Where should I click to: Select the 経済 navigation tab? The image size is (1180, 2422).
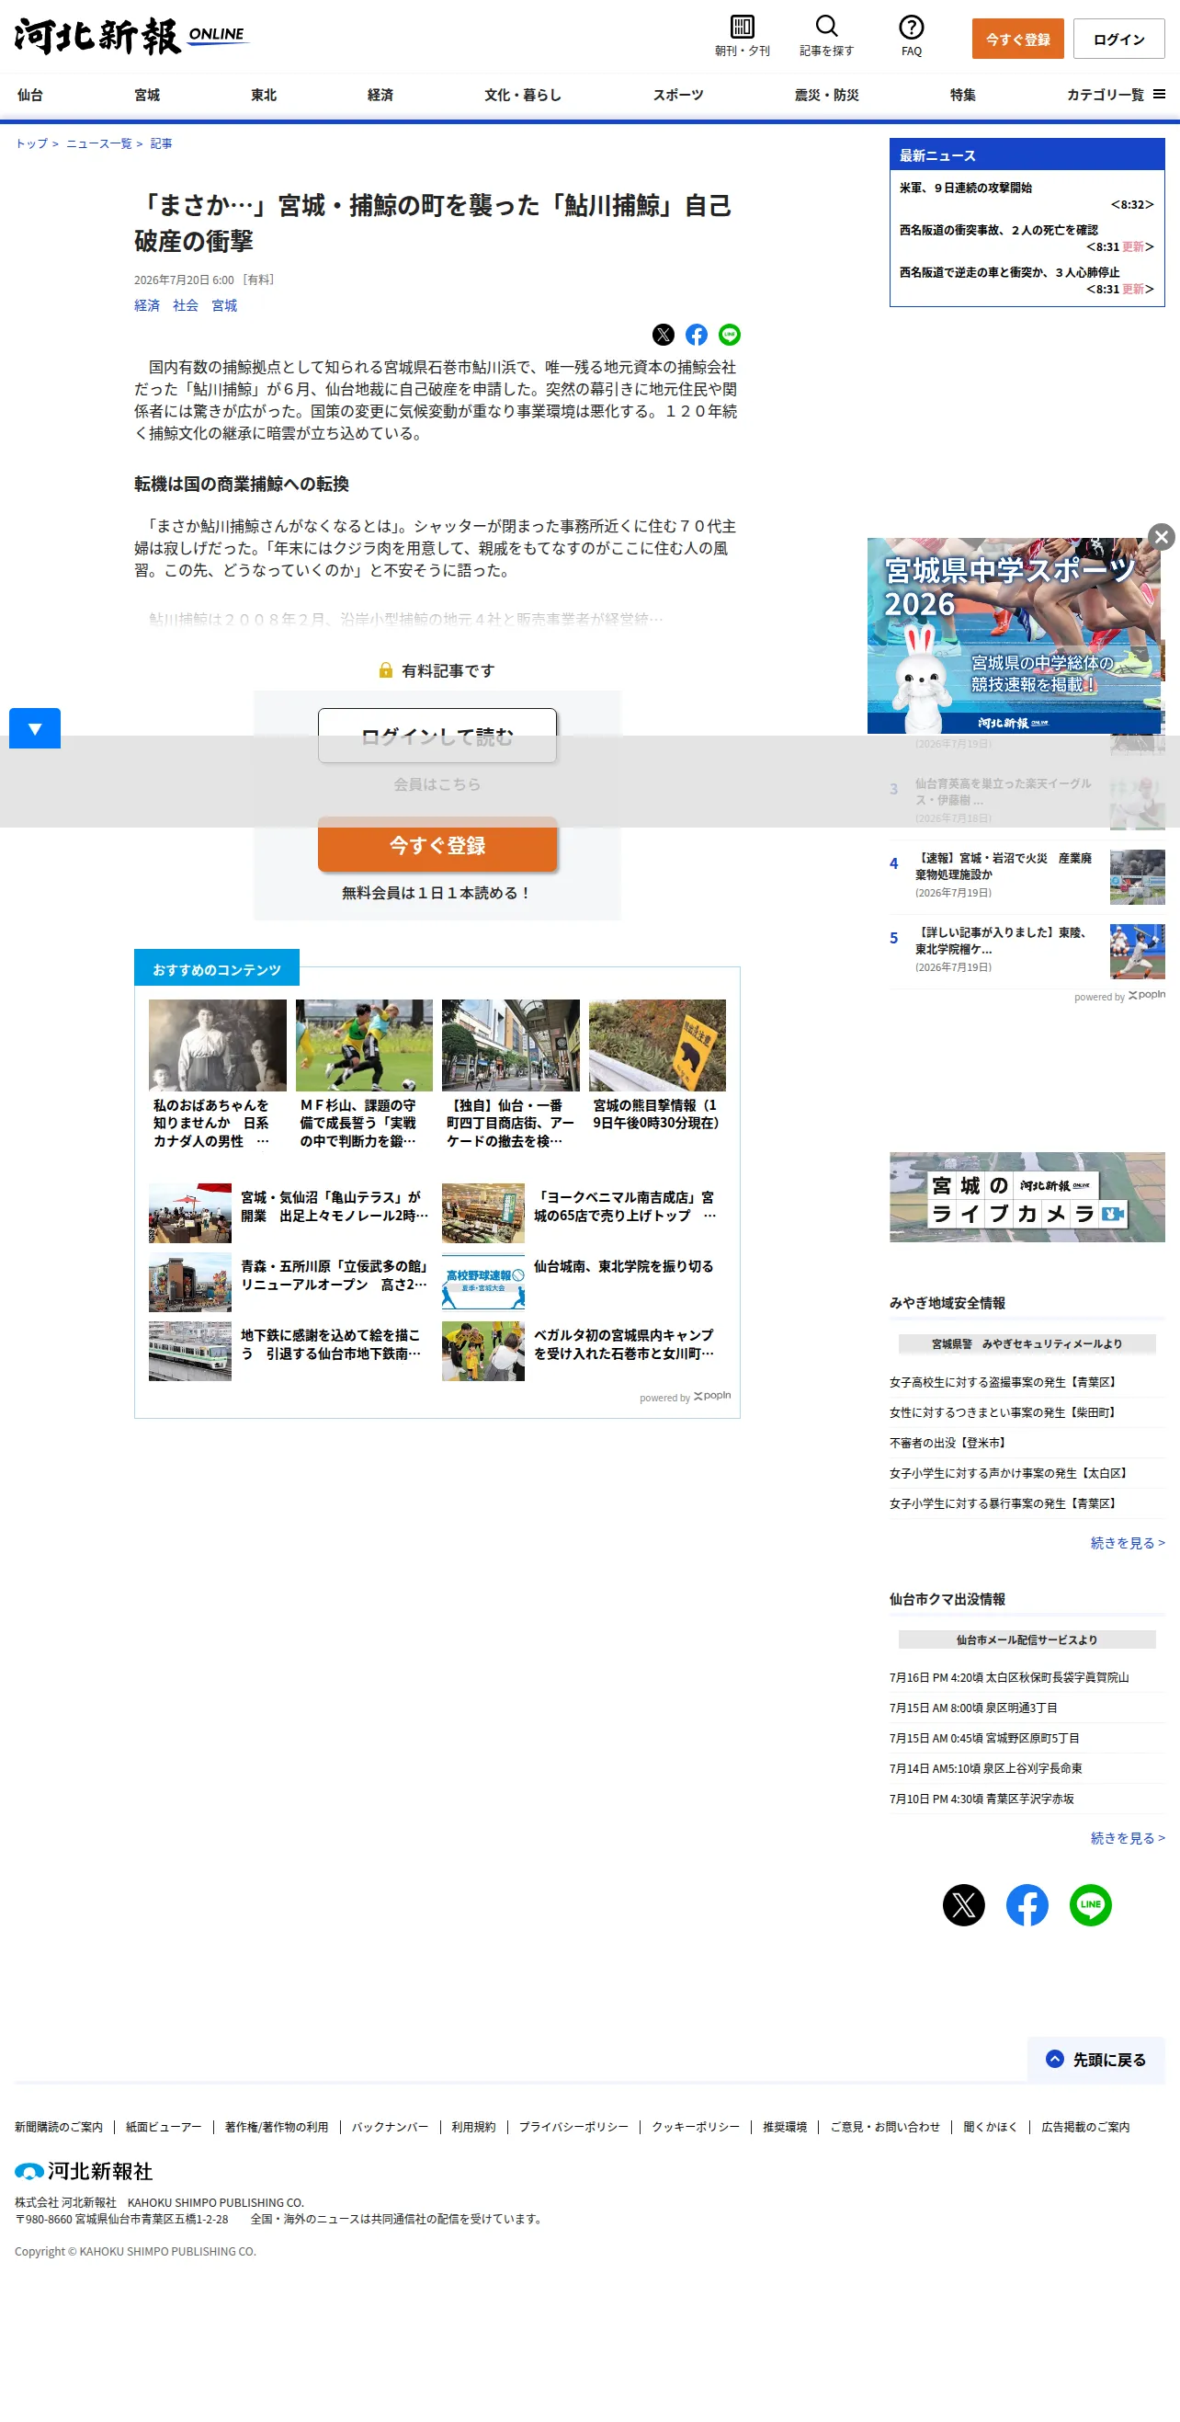[x=380, y=95]
